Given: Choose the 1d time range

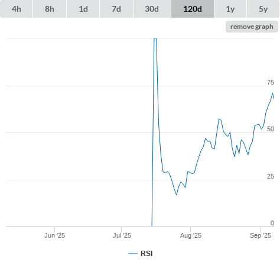Looking at the screenshot, I should coord(83,9).
